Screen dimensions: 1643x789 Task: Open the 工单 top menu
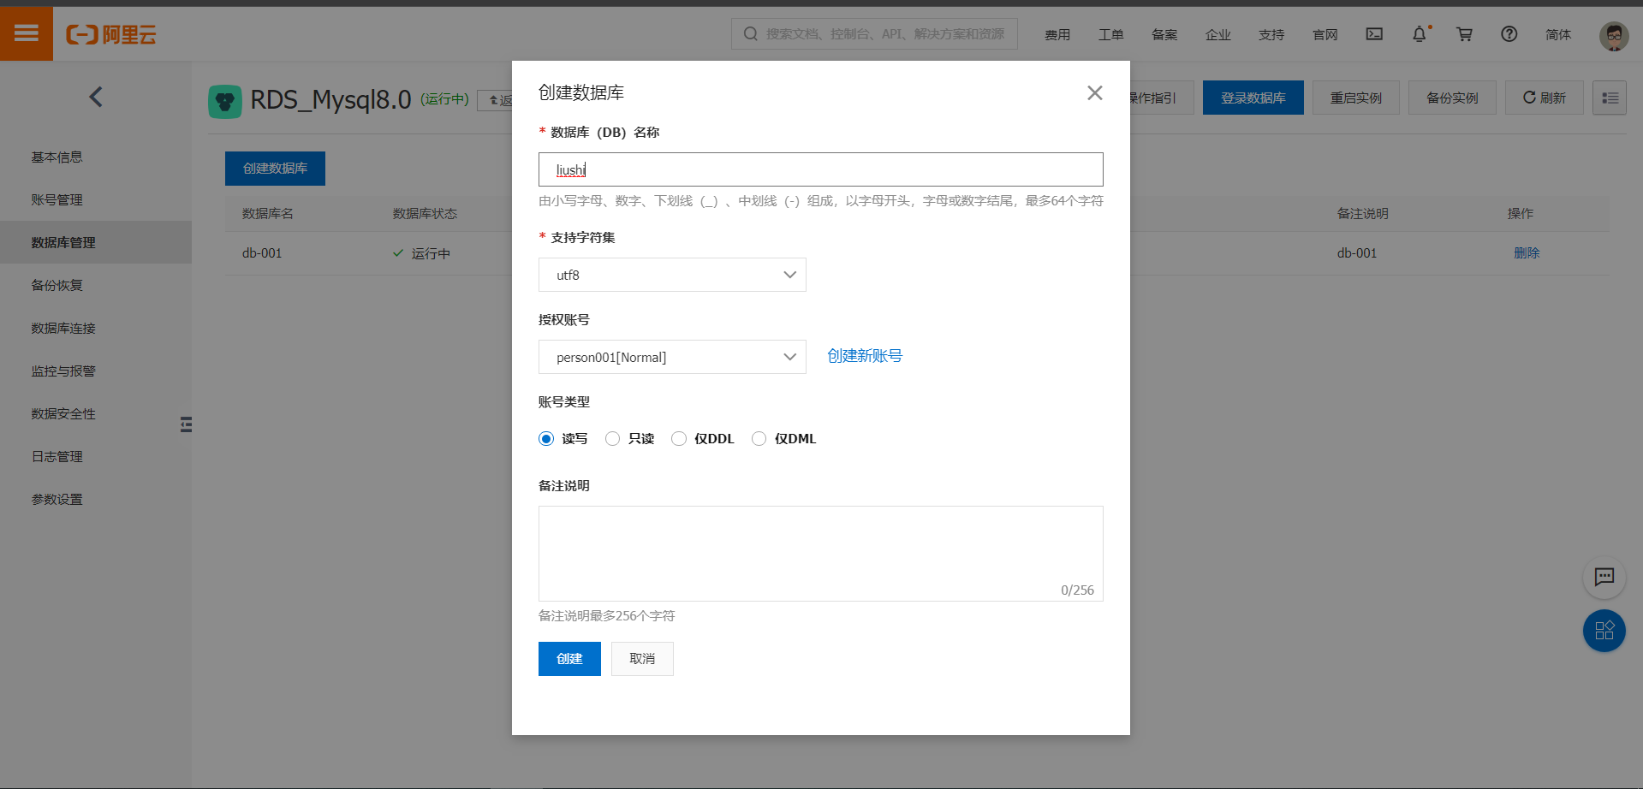[1111, 34]
